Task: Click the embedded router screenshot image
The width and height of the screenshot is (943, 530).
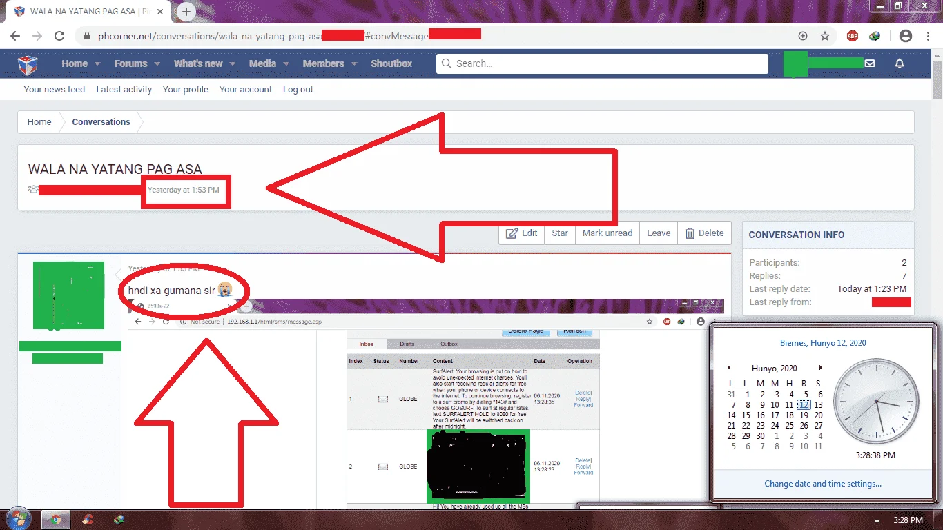Action: (426, 404)
